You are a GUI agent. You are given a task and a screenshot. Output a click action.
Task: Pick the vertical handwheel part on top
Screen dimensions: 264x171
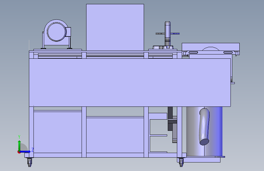pyautogui.click(x=168, y=34)
